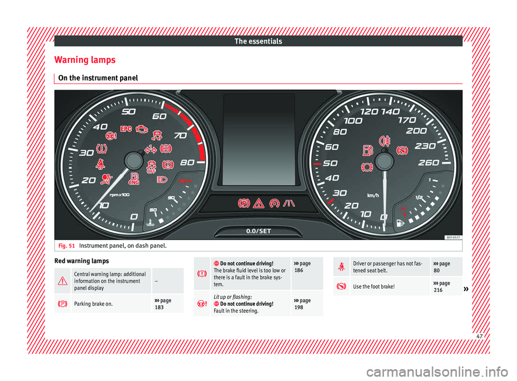Click the 'Parking brake on.' description
Viewport: 517px width, 381px height.
tap(93, 304)
